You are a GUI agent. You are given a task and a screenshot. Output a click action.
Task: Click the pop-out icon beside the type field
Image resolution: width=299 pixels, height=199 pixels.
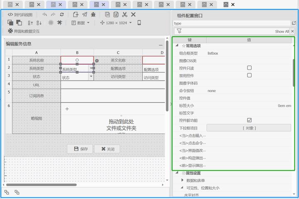(294, 23)
